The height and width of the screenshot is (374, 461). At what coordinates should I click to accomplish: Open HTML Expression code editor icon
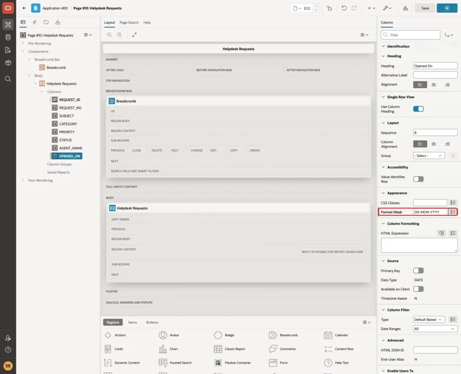pos(441,233)
